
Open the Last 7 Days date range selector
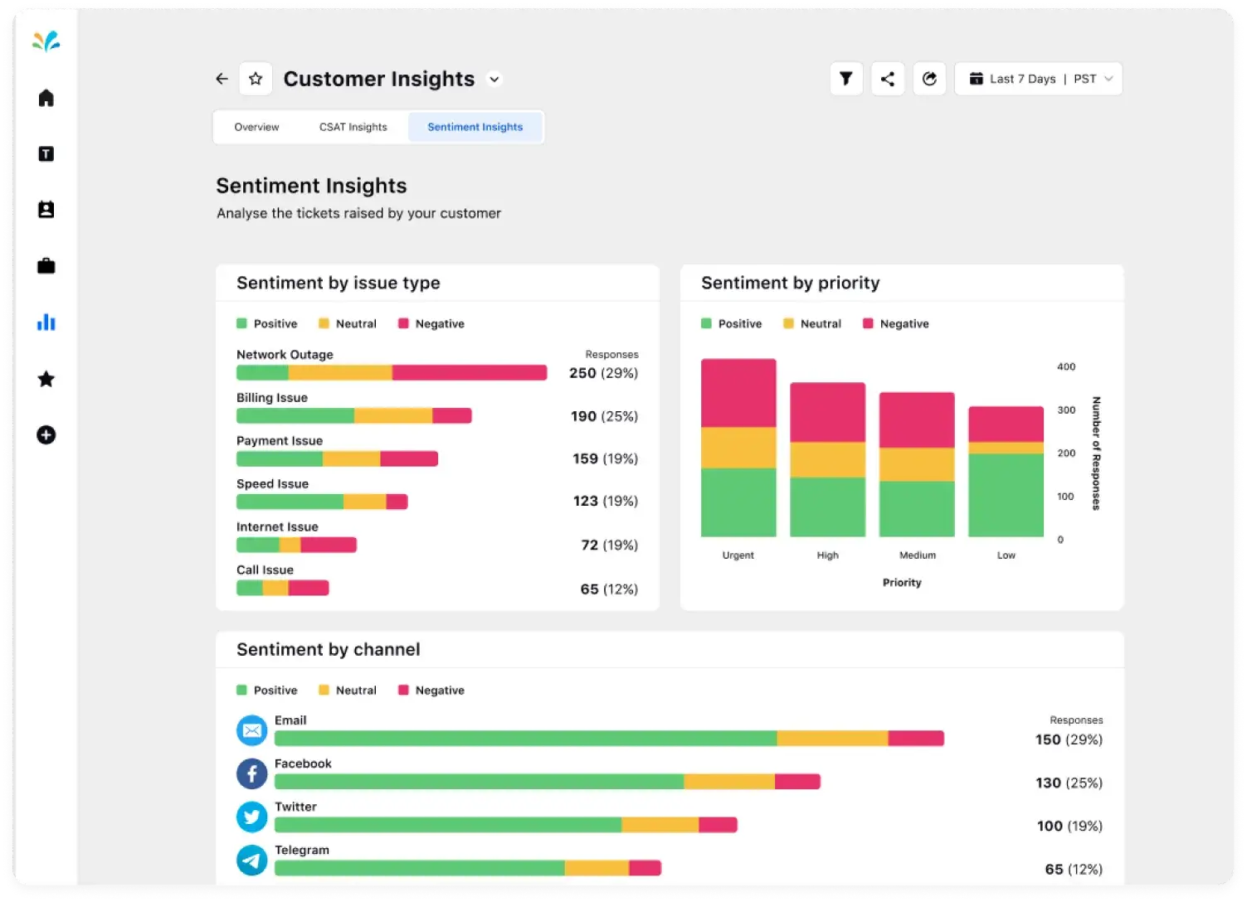point(1022,78)
